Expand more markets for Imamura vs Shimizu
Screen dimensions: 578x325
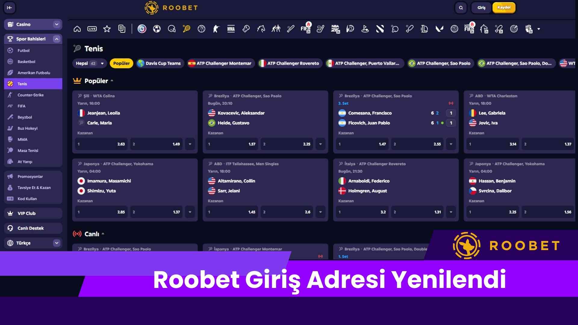pyautogui.click(x=190, y=212)
